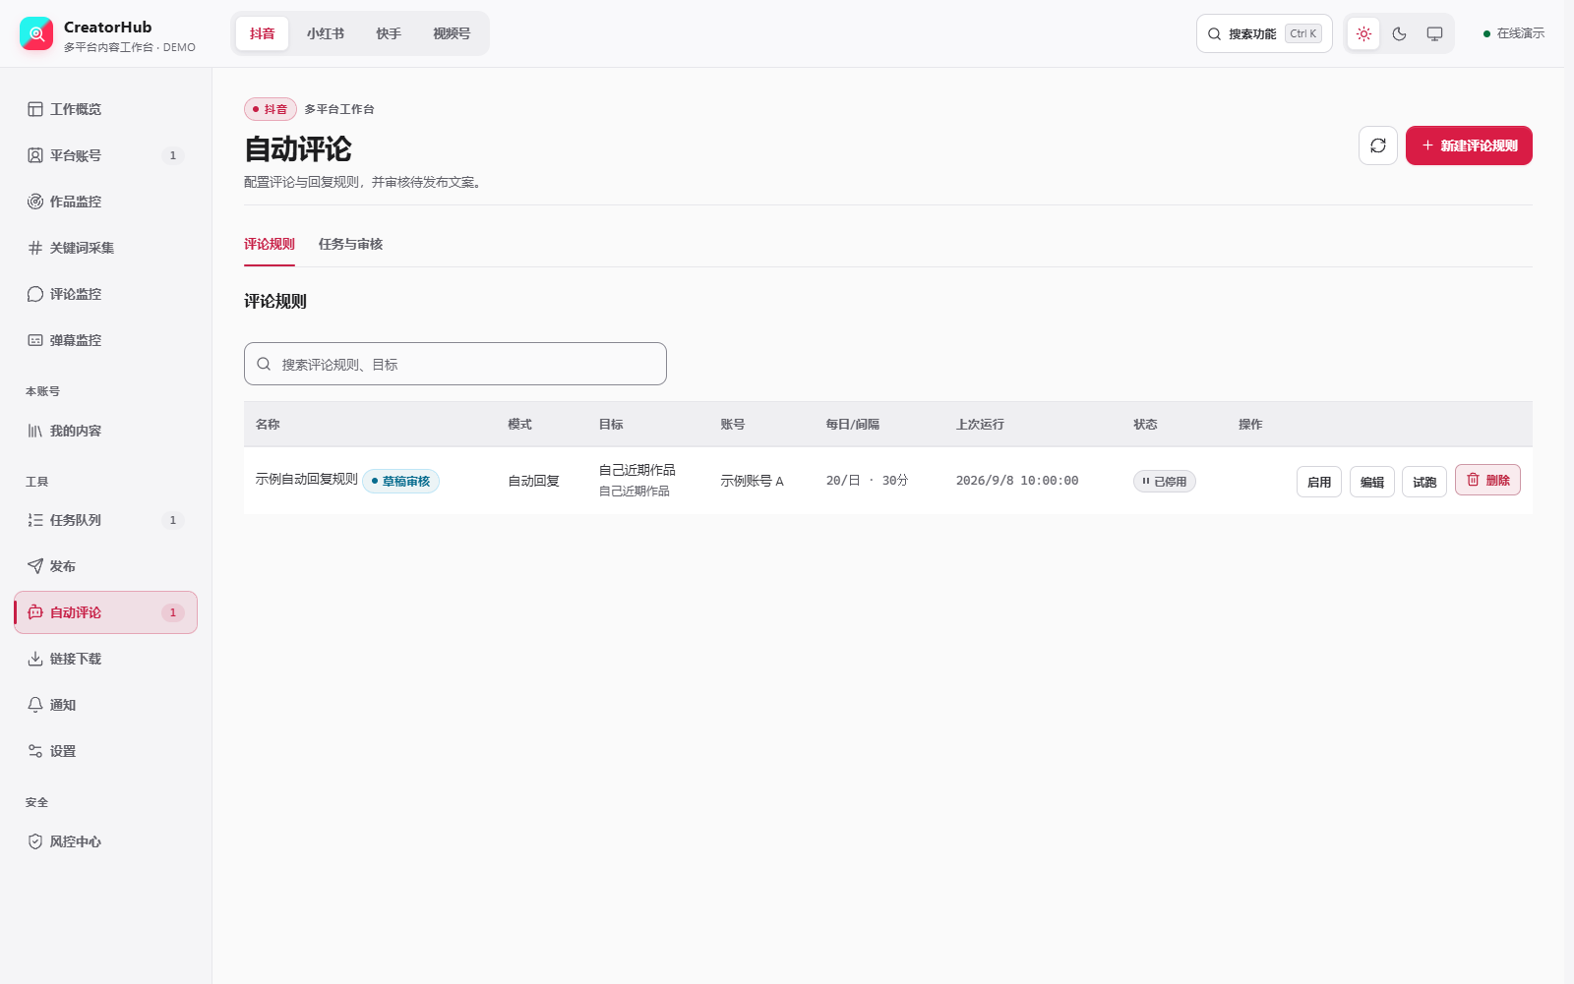Open 作品监控 from sidebar
This screenshot has height=984, width=1574.
click(105, 202)
